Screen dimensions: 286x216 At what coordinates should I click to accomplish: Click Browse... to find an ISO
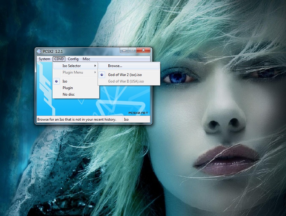click(115, 66)
